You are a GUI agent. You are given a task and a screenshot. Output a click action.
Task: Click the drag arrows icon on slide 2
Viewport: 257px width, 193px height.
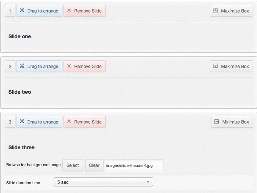pyautogui.click(x=22, y=66)
